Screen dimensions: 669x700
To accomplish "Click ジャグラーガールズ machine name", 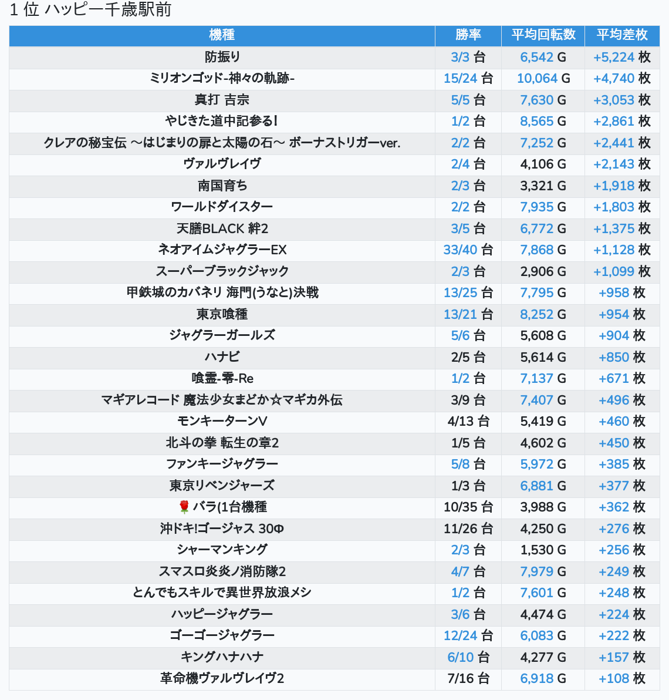I will click(x=222, y=335).
